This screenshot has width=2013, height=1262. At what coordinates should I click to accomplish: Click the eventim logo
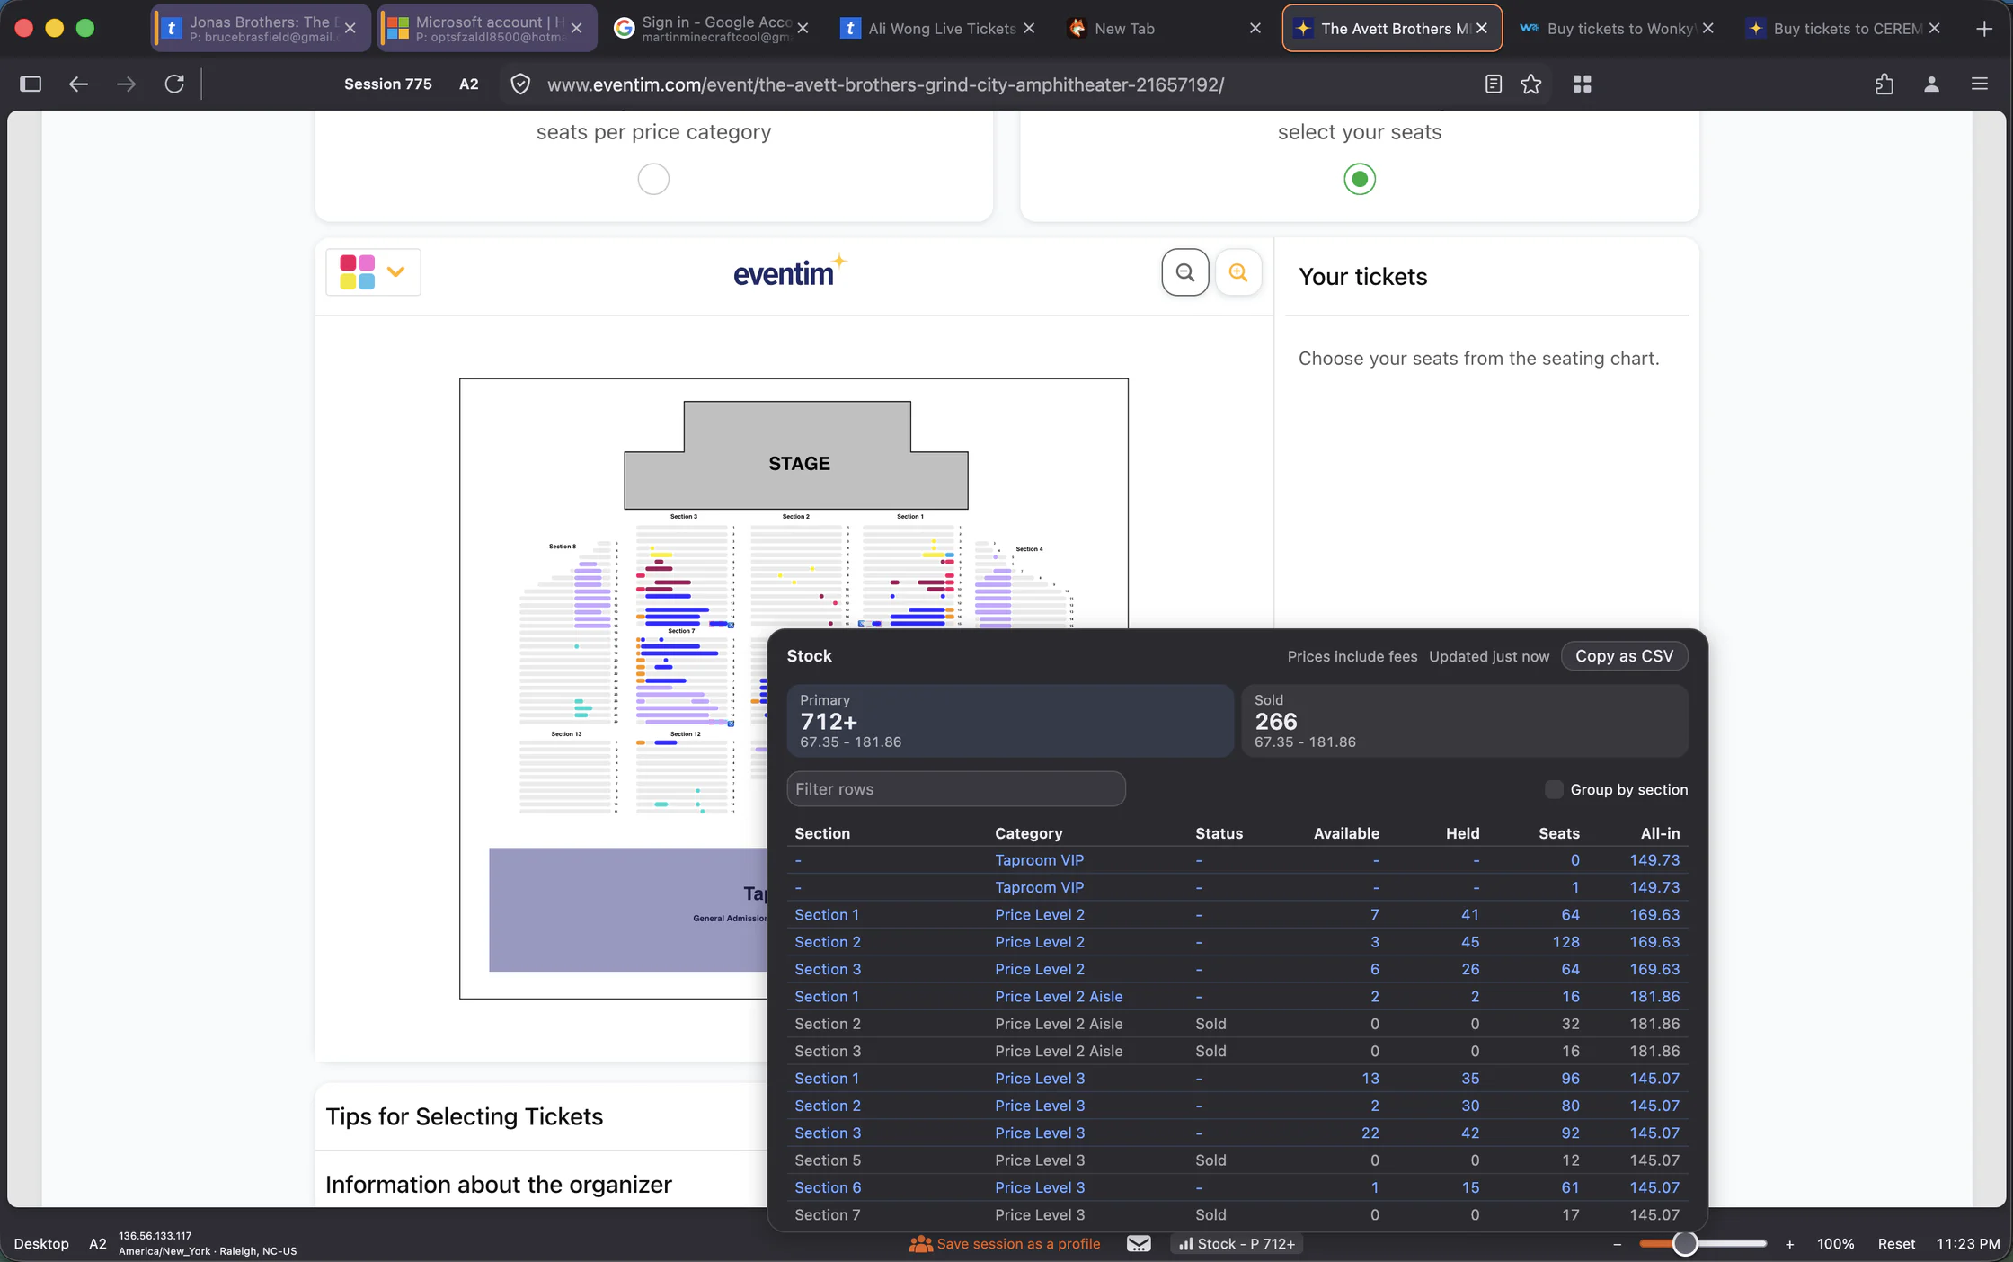pos(790,271)
